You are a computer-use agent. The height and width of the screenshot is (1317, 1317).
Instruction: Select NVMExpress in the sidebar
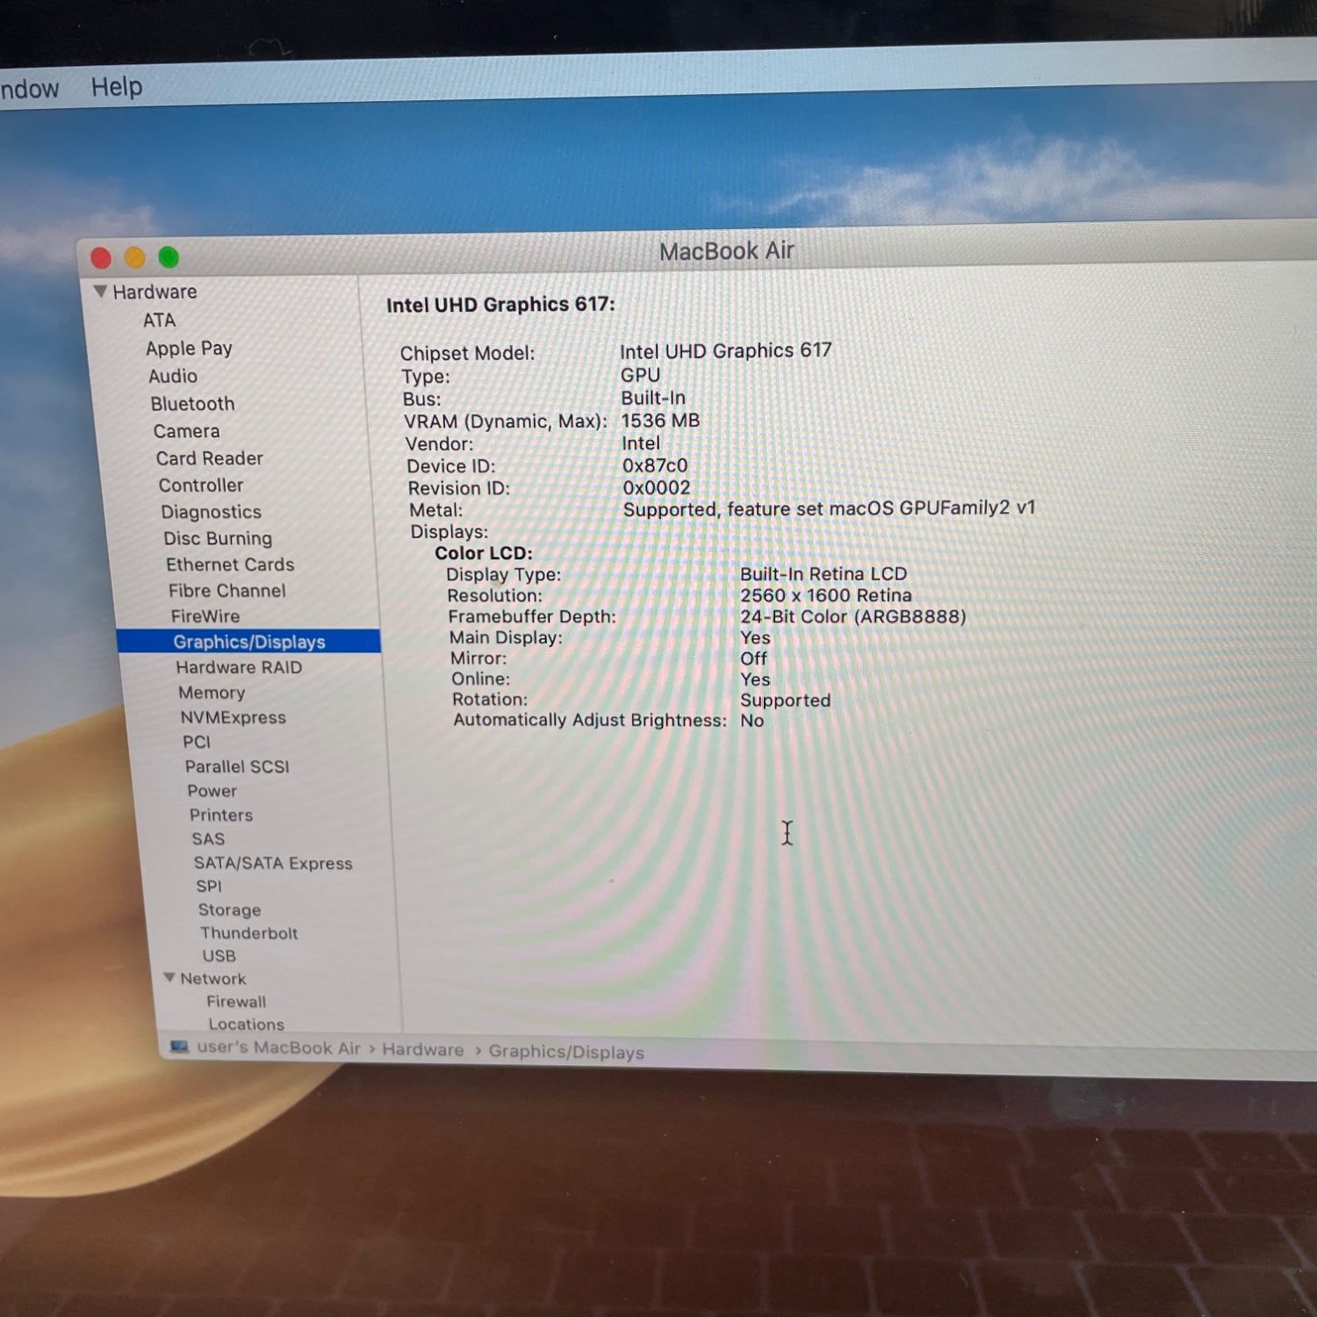[x=233, y=717]
